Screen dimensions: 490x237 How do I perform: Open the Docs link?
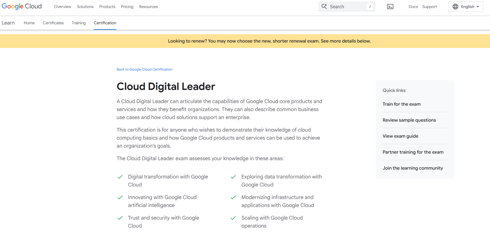tap(413, 7)
